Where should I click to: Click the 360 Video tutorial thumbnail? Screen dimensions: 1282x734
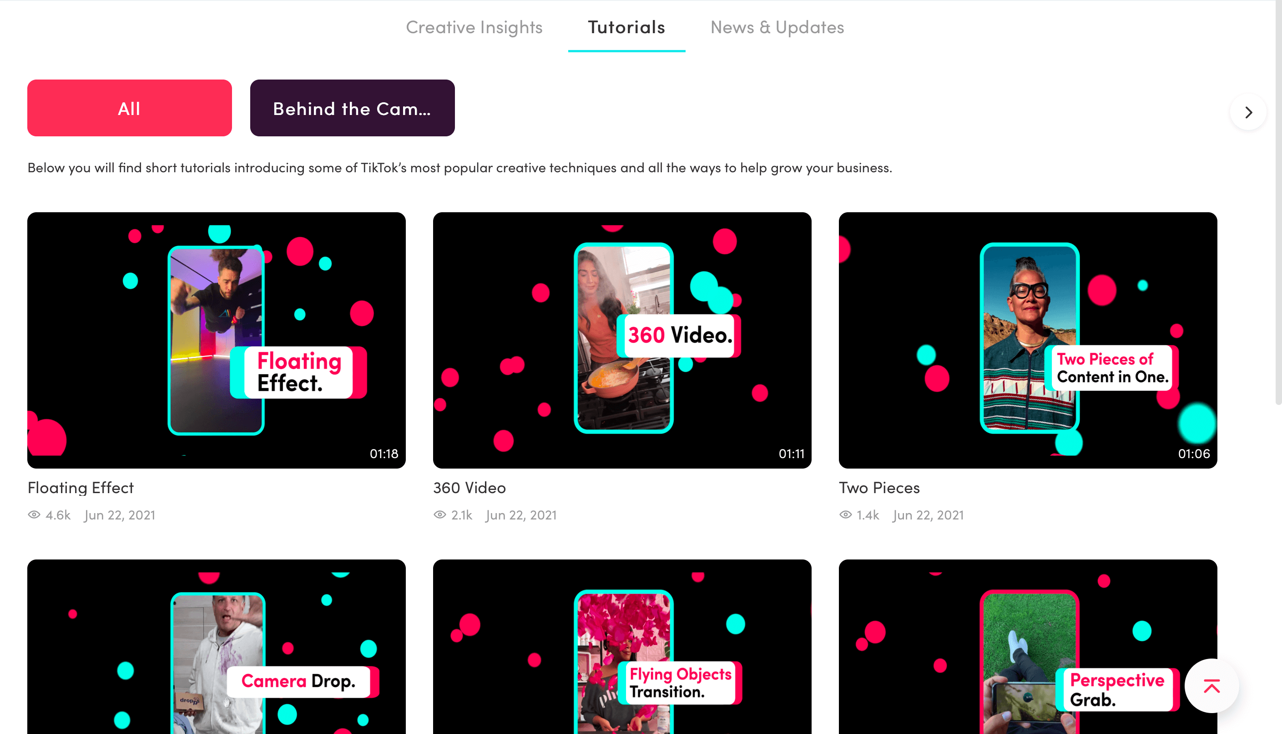[x=621, y=340]
